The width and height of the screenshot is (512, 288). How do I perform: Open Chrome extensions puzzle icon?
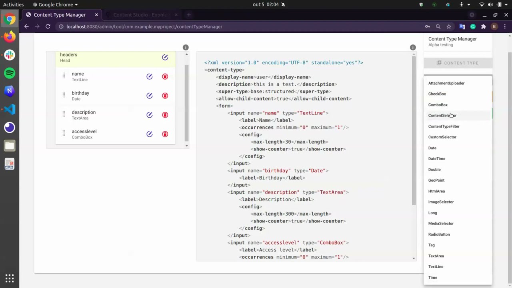tap(484, 26)
